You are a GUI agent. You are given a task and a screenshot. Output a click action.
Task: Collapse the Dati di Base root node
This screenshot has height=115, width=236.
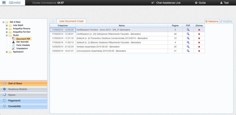(x=3, y=22)
